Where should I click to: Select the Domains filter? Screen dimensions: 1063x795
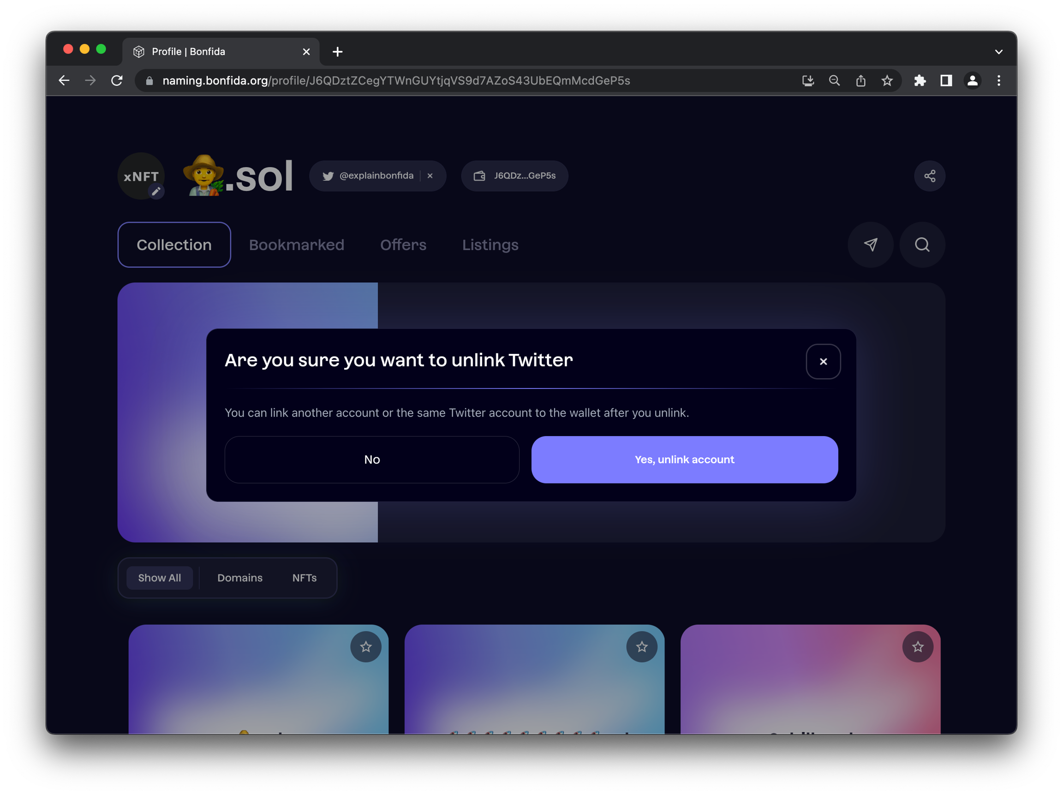pyautogui.click(x=240, y=578)
